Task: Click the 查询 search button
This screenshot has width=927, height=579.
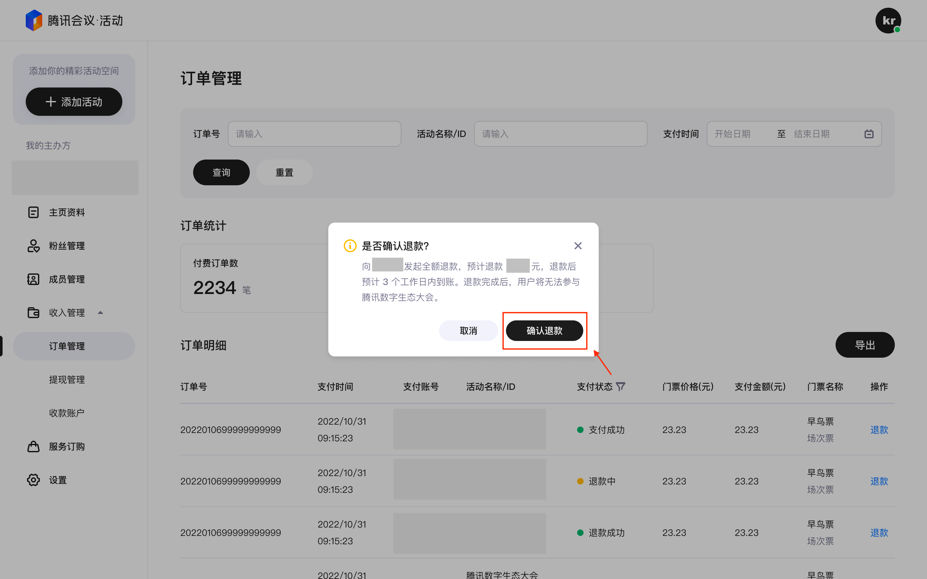Action: [x=221, y=172]
